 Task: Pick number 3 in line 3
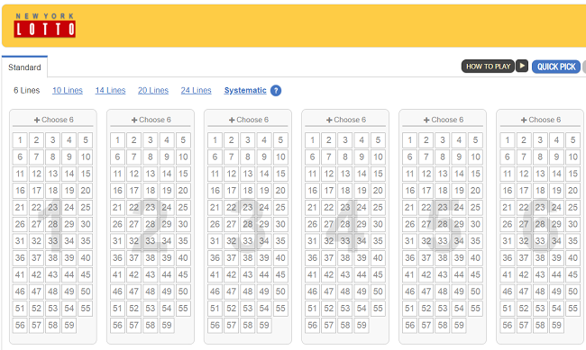point(248,140)
